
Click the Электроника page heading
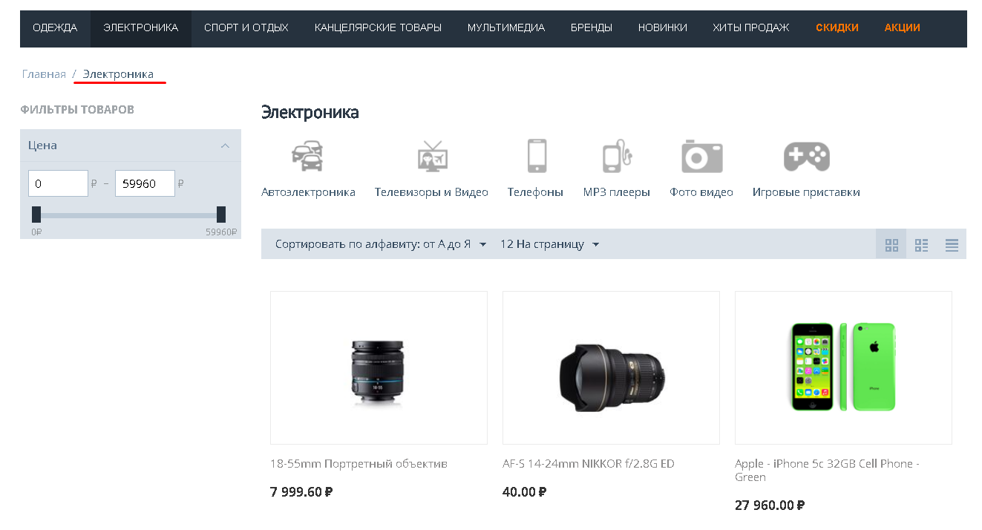[x=310, y=112]
